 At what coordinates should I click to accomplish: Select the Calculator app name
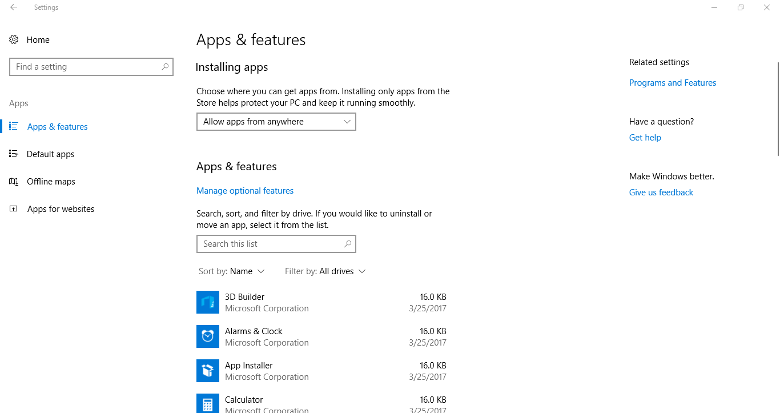coord(244,400)
